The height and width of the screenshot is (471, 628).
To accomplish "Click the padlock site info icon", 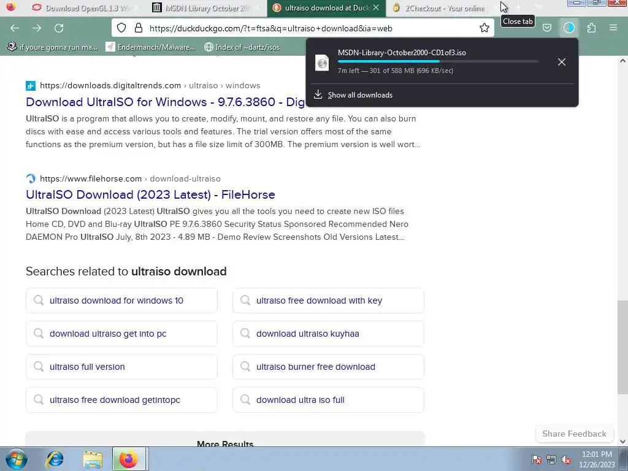I will pos(139,28).
